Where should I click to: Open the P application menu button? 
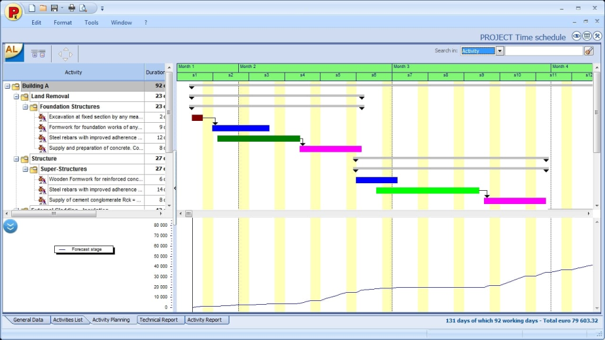(13, 11)
